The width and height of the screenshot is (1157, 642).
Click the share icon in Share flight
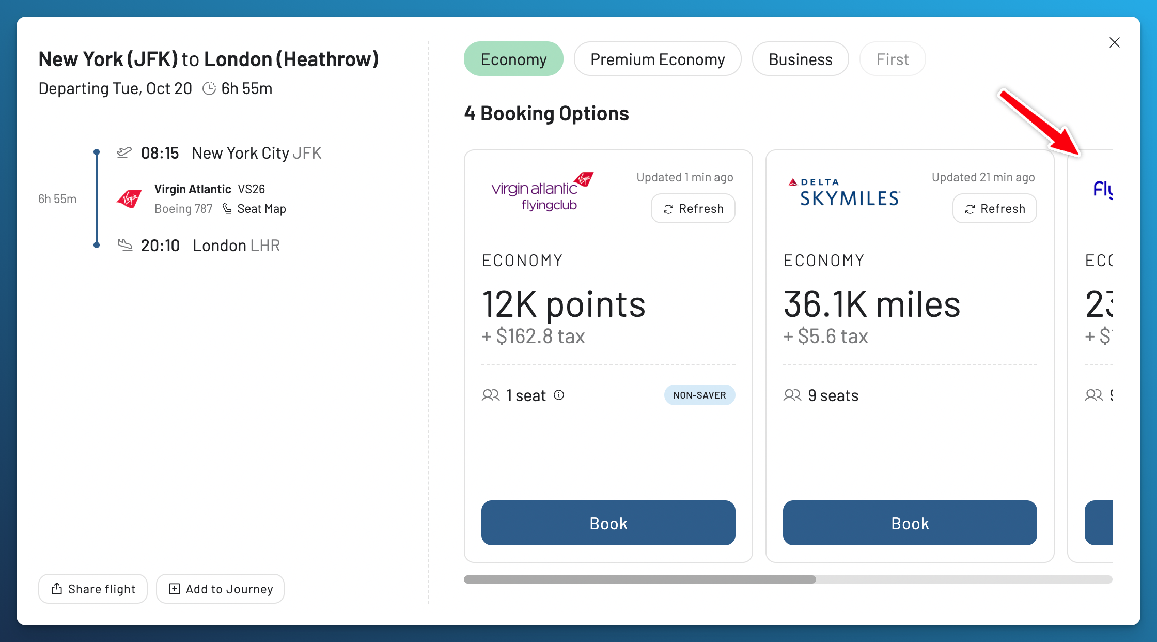57,588
